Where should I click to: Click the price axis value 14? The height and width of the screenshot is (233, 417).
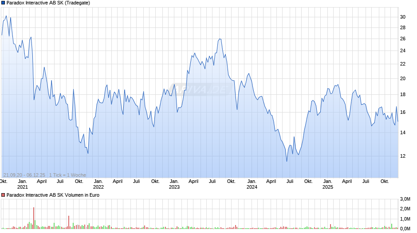pyautogui.click(x=403, y=132)
